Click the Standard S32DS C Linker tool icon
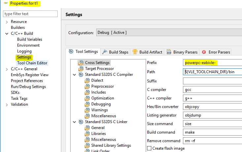 click(x=81, y=122)
